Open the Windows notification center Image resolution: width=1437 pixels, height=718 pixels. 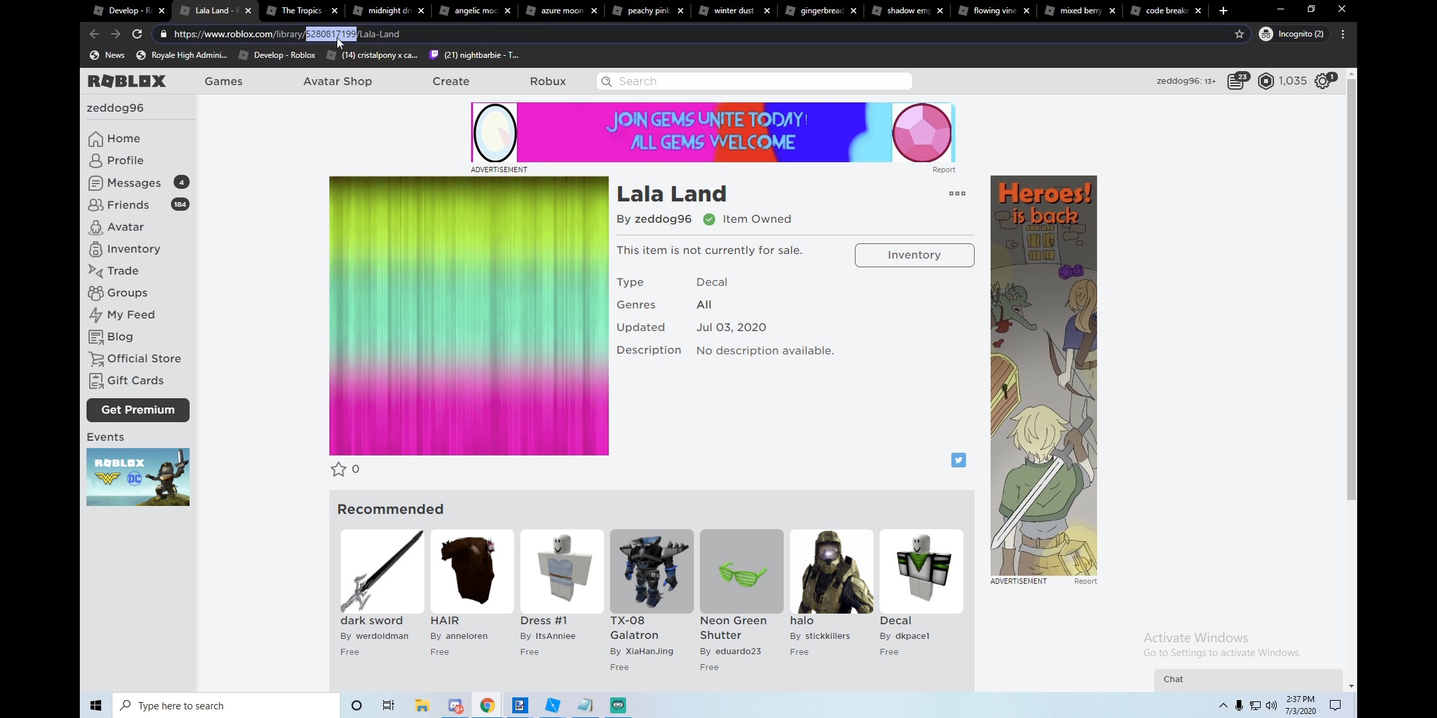click(x=1335, y=705)
